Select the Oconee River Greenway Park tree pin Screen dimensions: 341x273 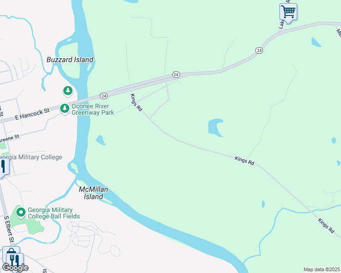point(65,109)
